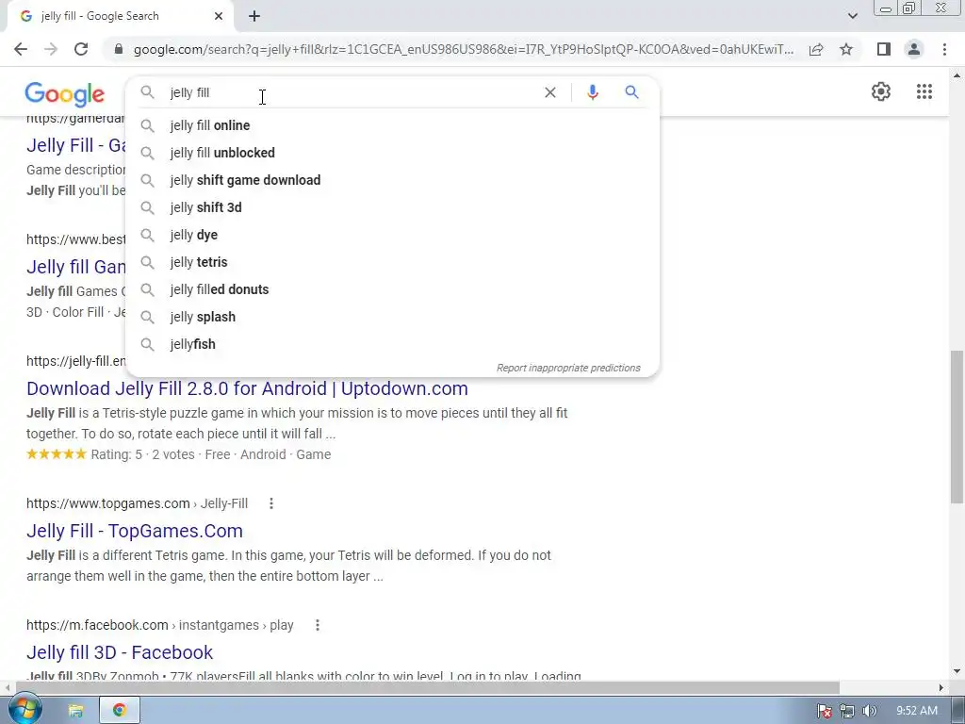Start voice search with microphone
Screen dimensions: 965x724
tap(592, 92)
